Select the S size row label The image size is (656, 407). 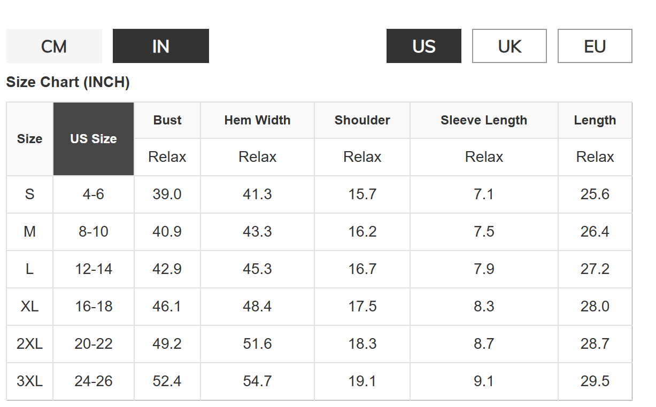(29, 194)
